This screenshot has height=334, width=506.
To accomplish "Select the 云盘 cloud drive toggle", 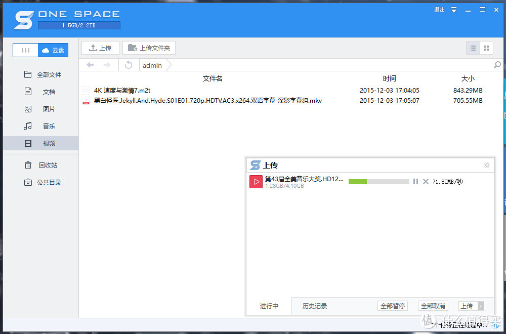I will coord(53,50).
